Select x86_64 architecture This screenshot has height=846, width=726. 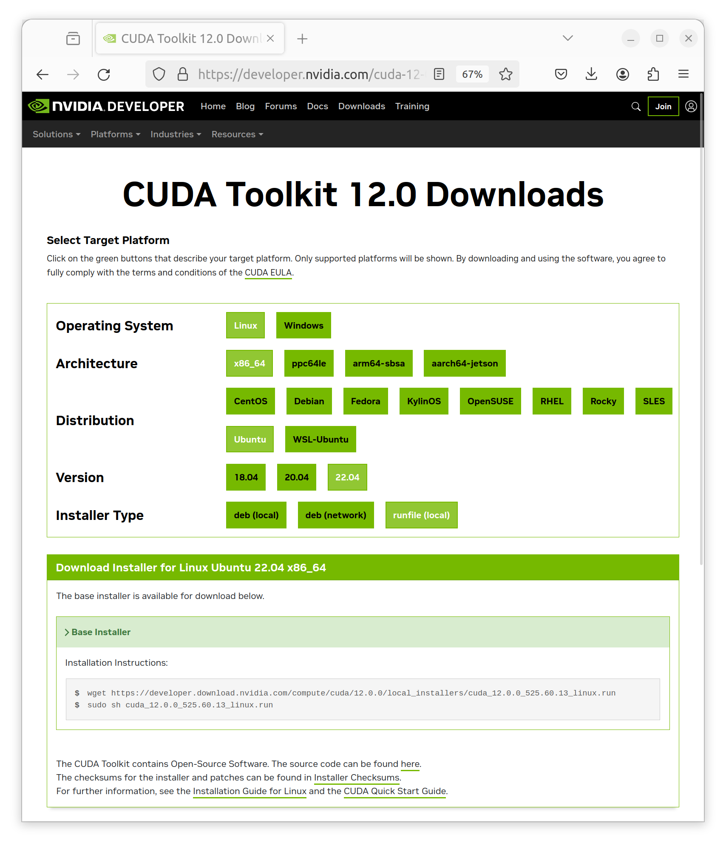(250, 363)
